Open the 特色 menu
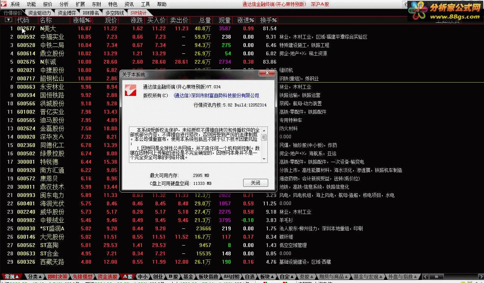 113,5
